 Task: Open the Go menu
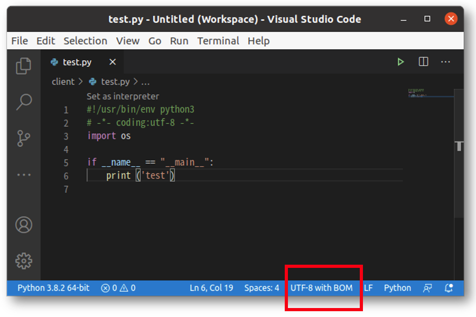[x=154, y=41]
